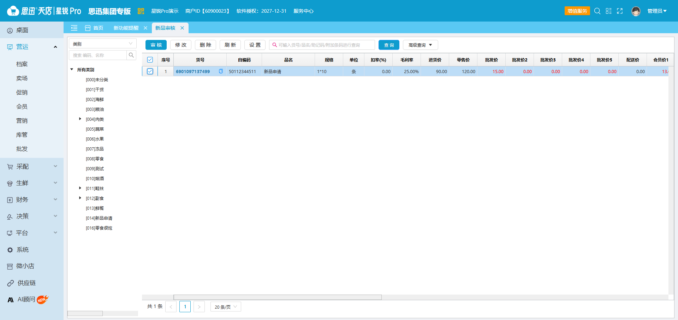
Task: Click the 修改 button
Action: (181, 45)
